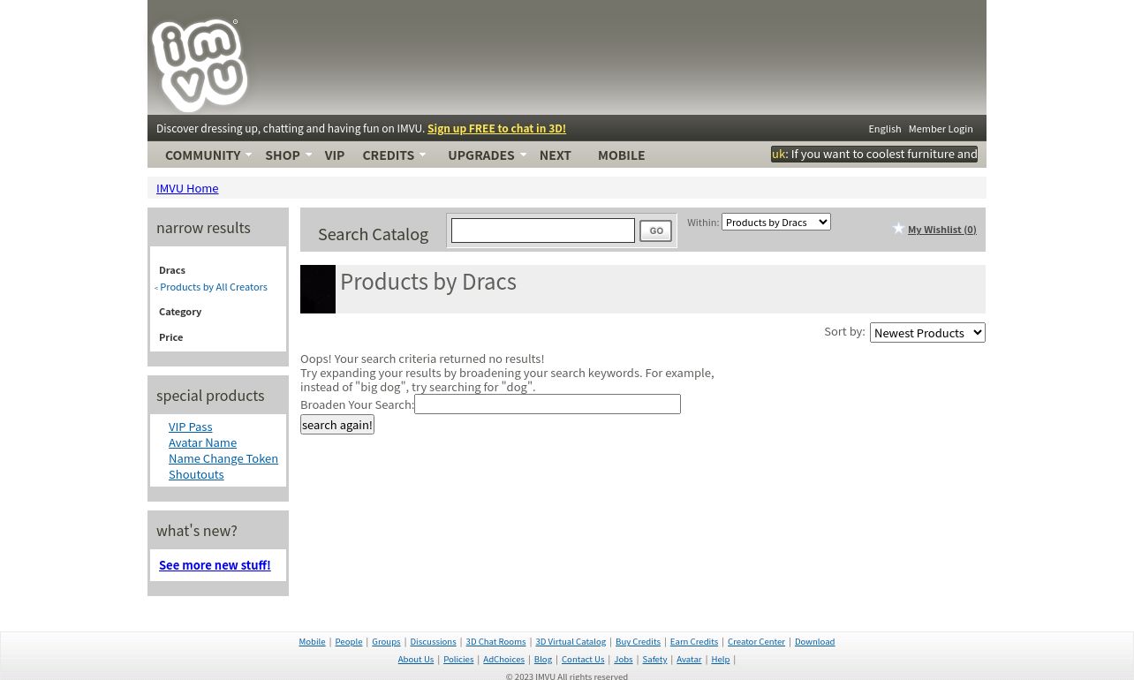The image size is (1134, 680).
Task: Open Shoutouts special product
Action: pyautogui.click(x=196, y=474)
